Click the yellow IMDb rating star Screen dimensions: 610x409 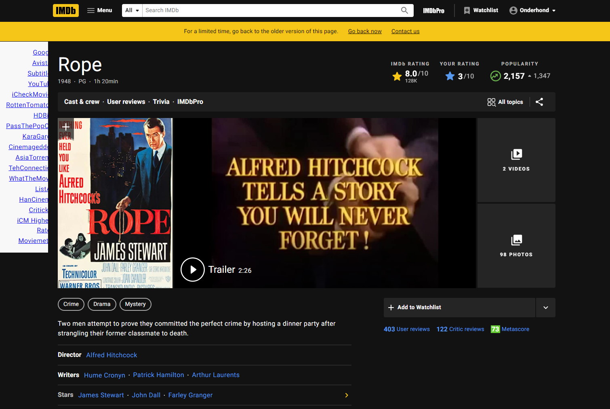(397, 76)
